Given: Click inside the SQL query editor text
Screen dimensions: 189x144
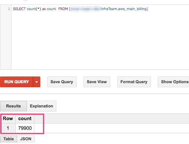Looking at the screenshot, I should point(80,9).
